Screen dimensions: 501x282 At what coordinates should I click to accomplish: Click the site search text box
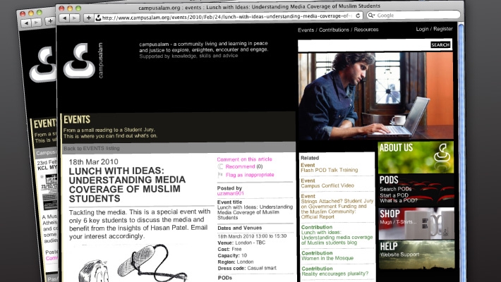pos(364,45)
